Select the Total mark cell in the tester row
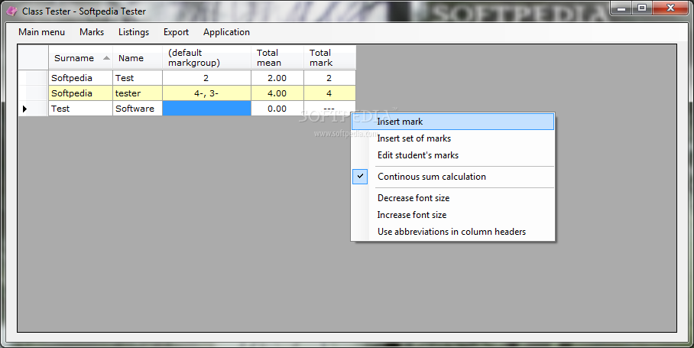694x348 pixels. pos(329,93)
